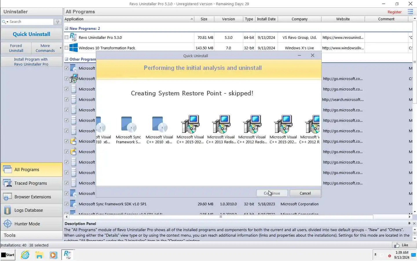Click the search filter arrow button next to Search box
417x261 pixels.
[58, 22]
